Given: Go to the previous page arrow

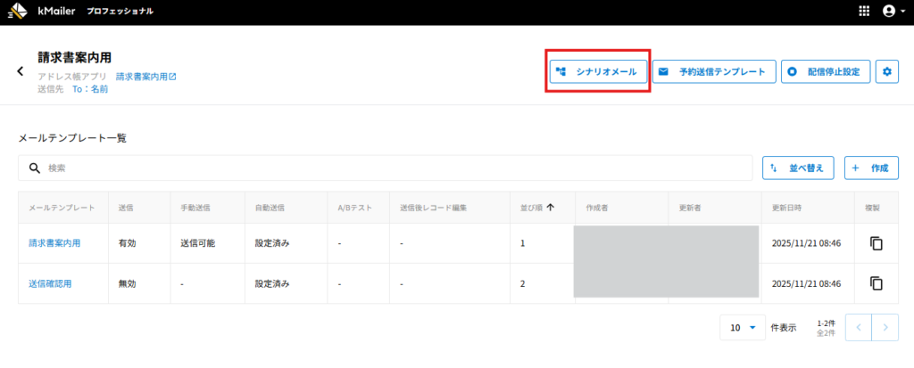Looking at the screenshot, I should (858, 328).
